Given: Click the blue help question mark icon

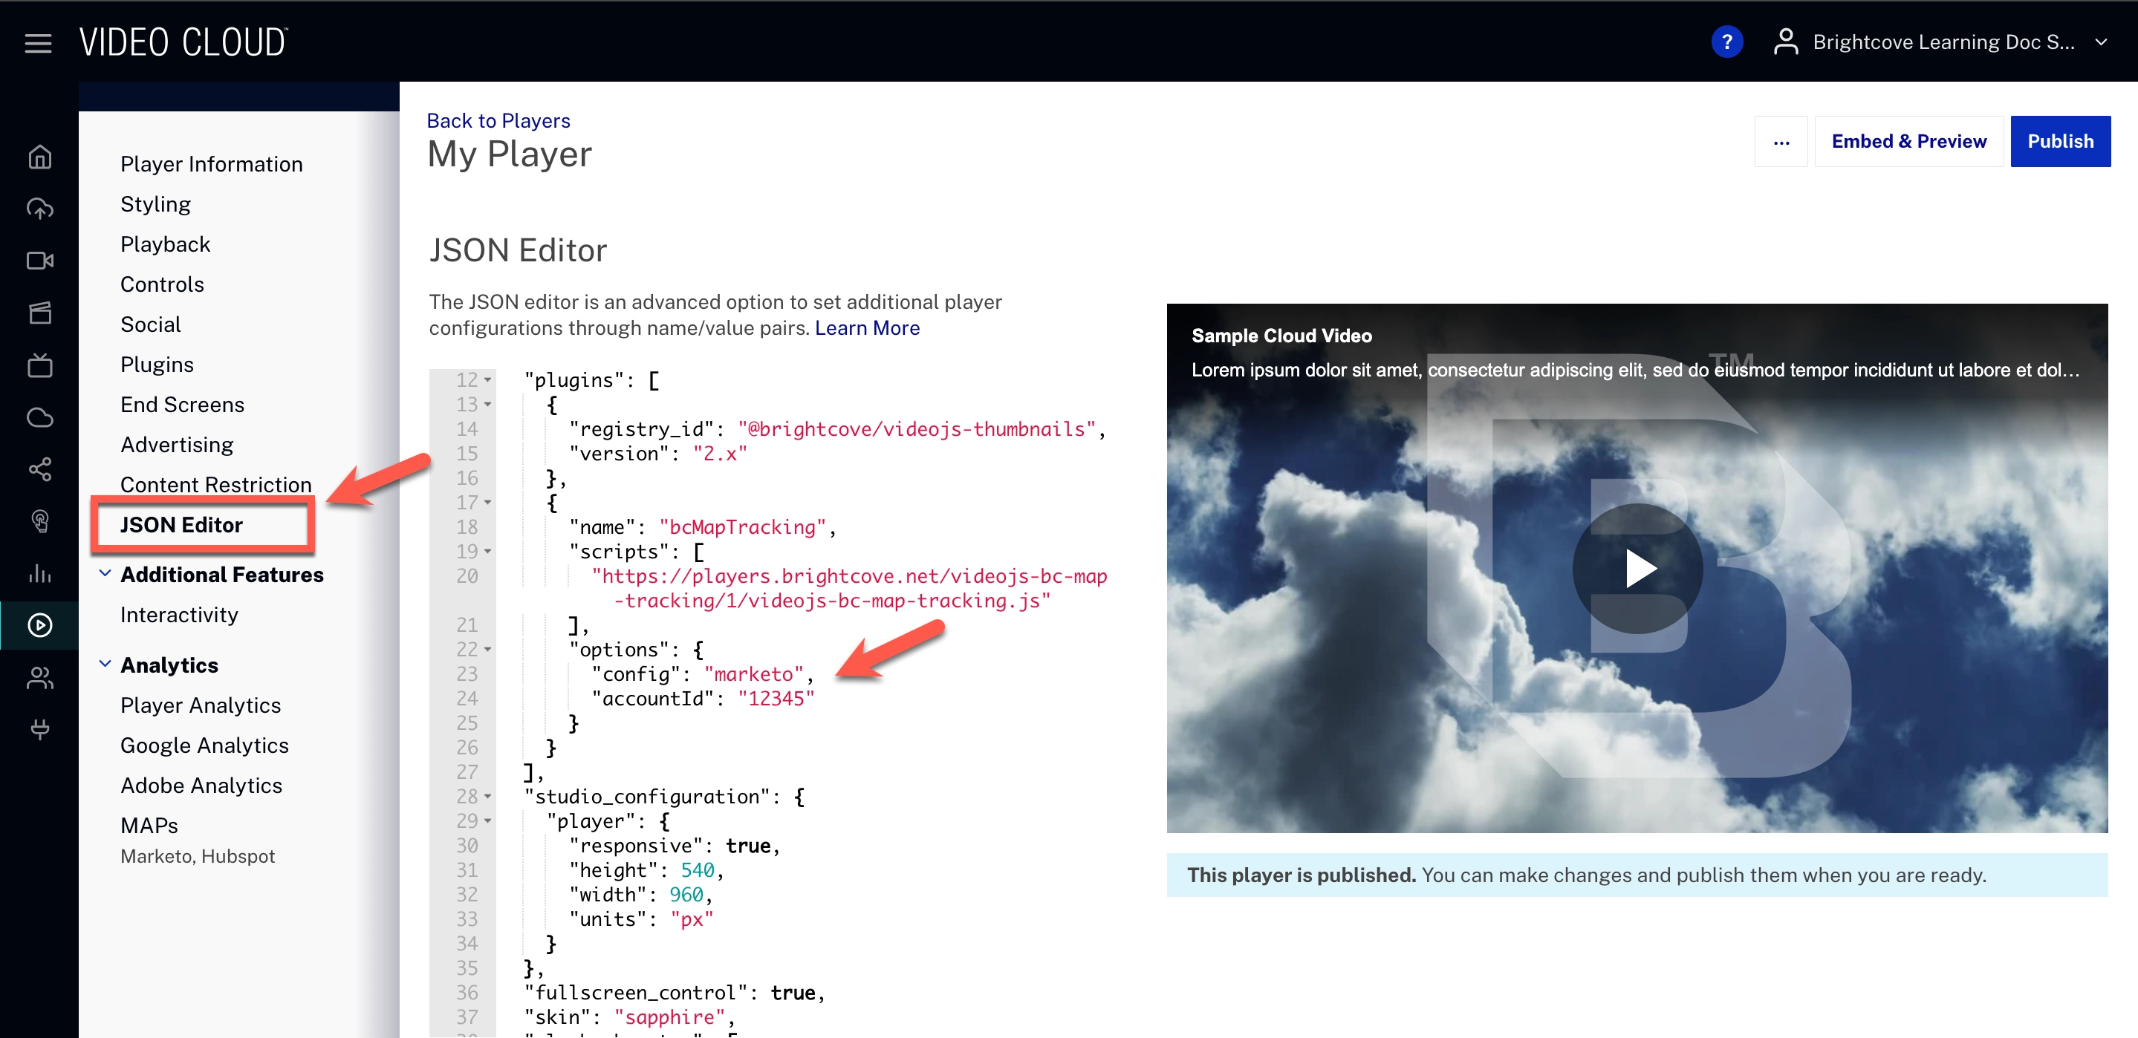Looking at the screenshot, I should [1726, 42].
